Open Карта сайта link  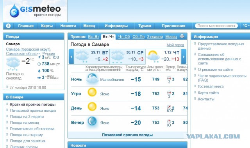pyautogui.click(x=208, y=93)
